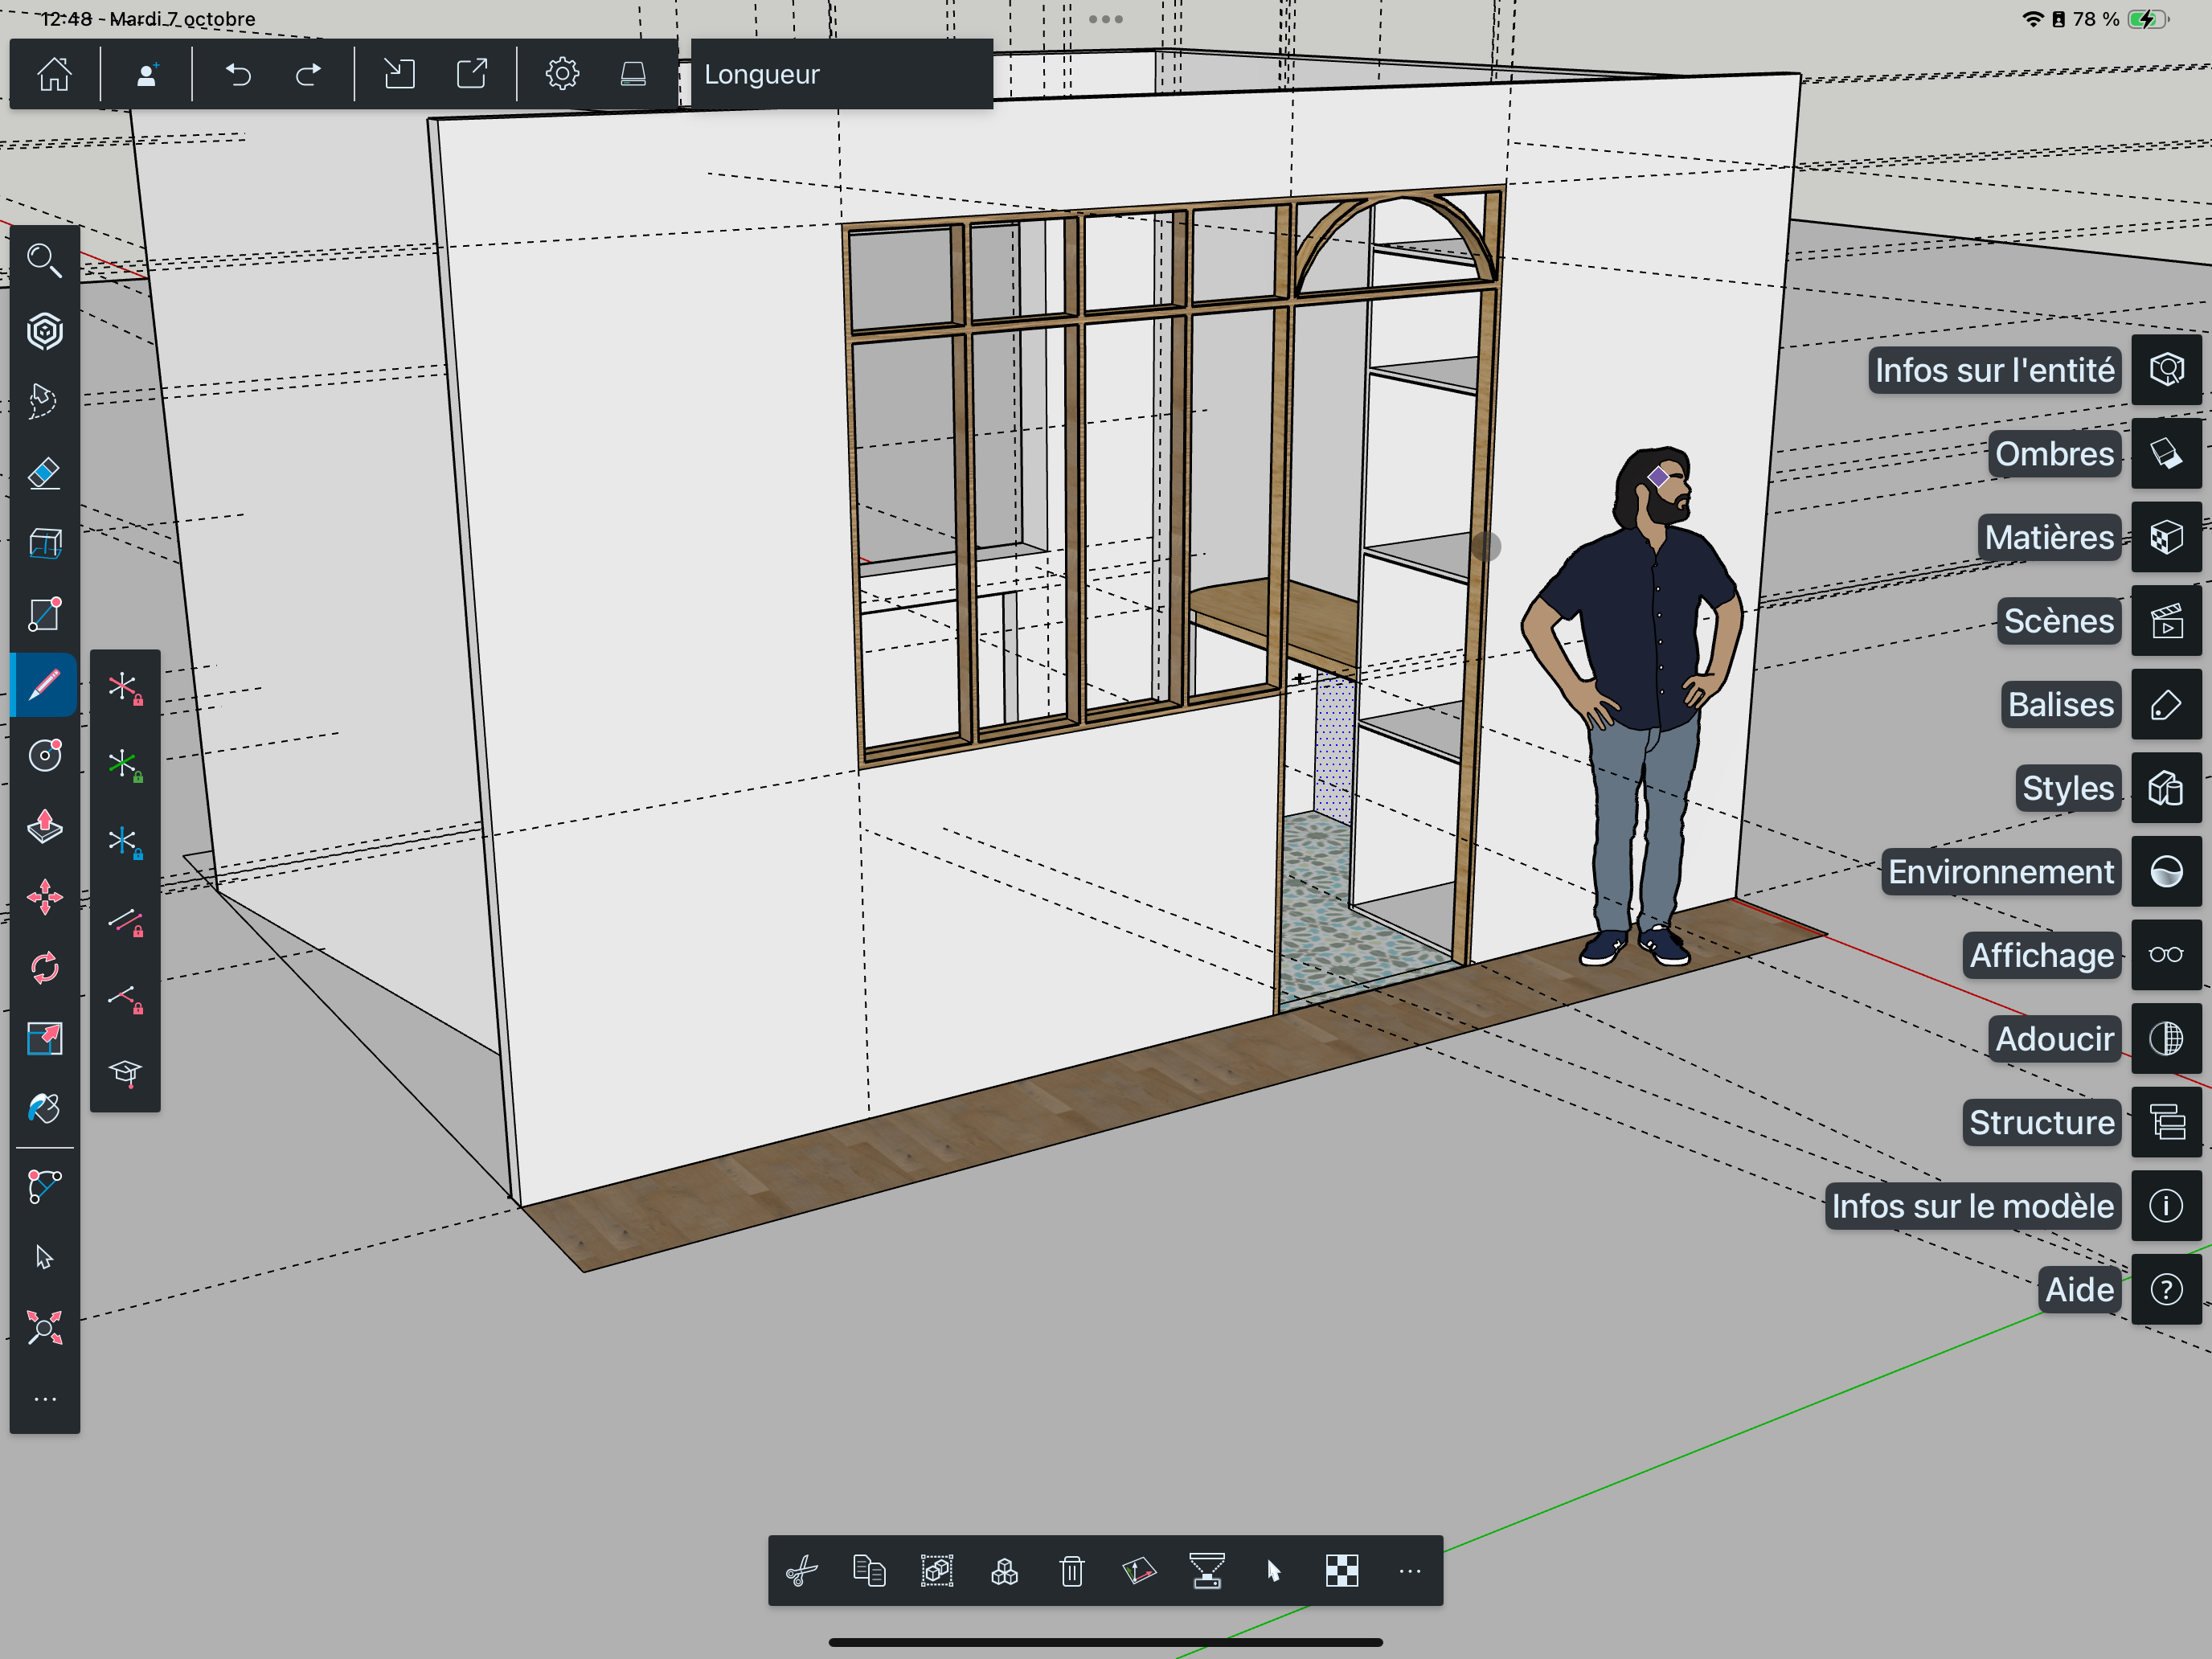Select the Circle tool
2212x1659 pixels.
[x=44, y=755]
